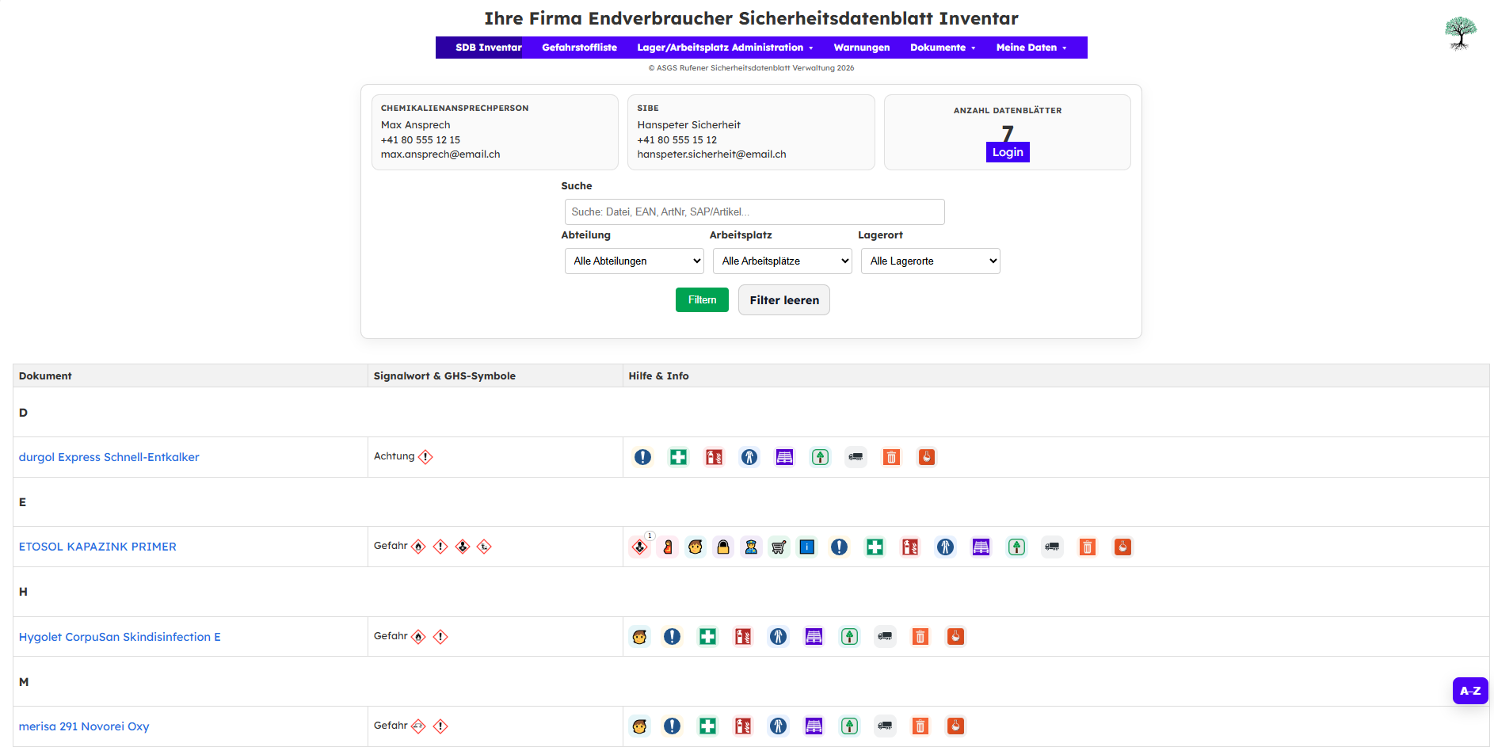Screen dimensions: 1494x747
Task: Click health hazard diamond with badge in ETOSOL row
Action: click(640, 547)
